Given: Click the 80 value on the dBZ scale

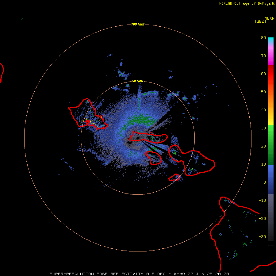Looking at the screenshot, I should (263, 38).
